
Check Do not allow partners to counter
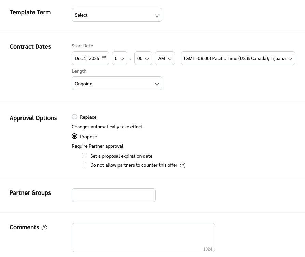point(85,165)
